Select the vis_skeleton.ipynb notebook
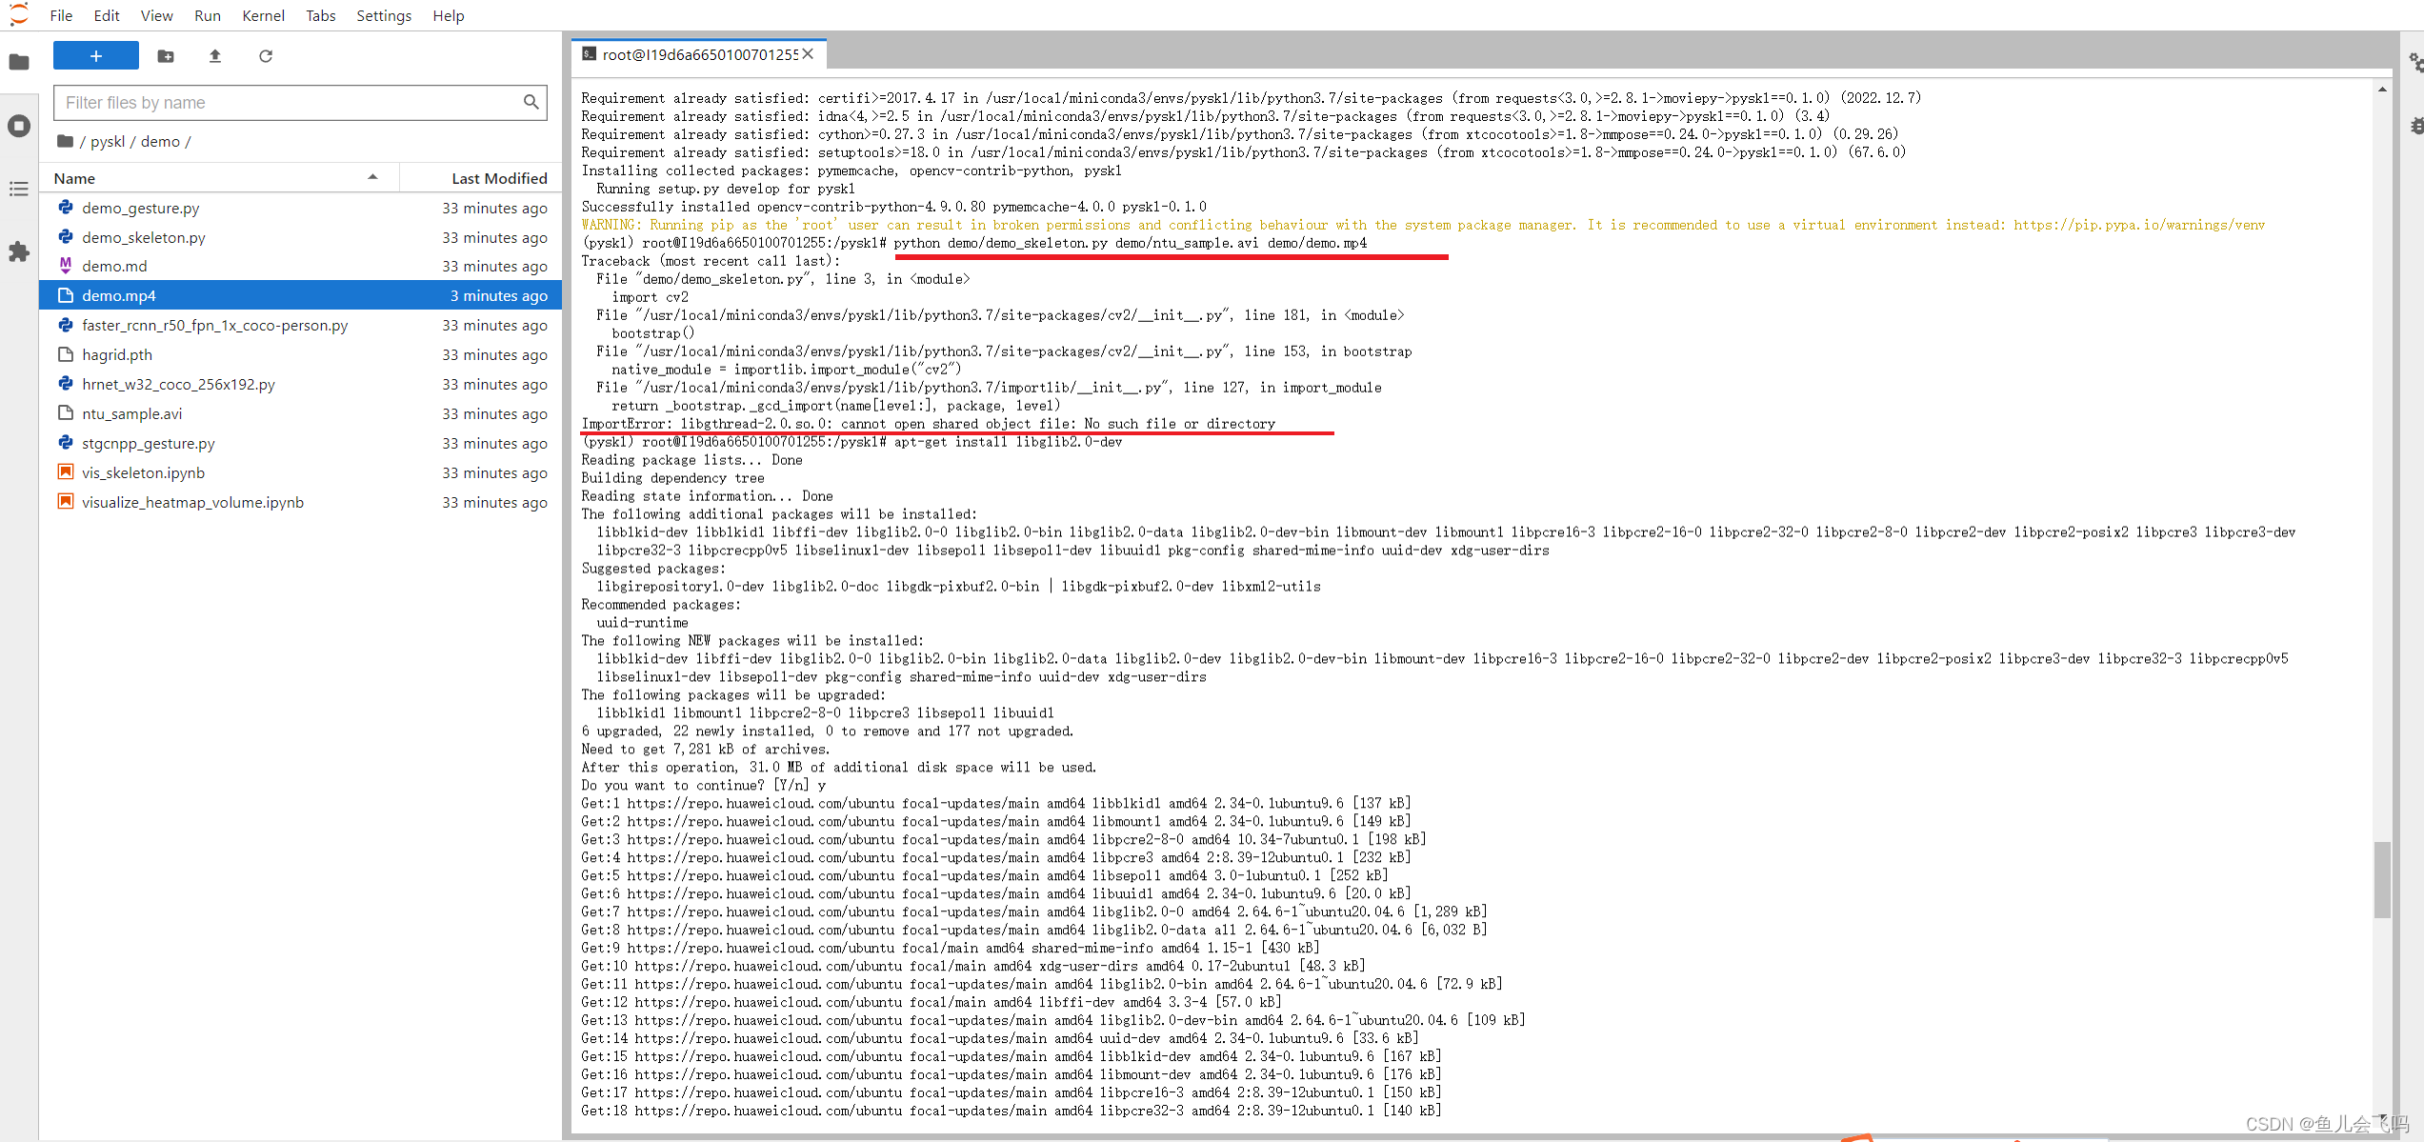2424x1142 pixels. point(143,472)
